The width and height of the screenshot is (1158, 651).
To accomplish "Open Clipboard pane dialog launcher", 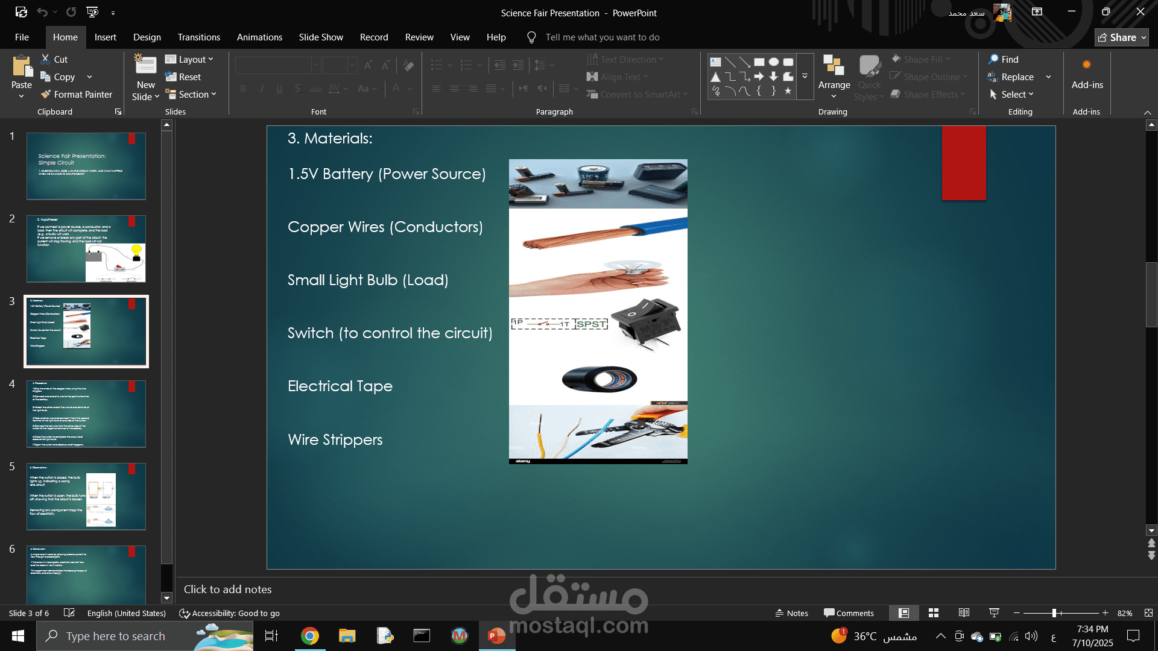I will 118,112.
